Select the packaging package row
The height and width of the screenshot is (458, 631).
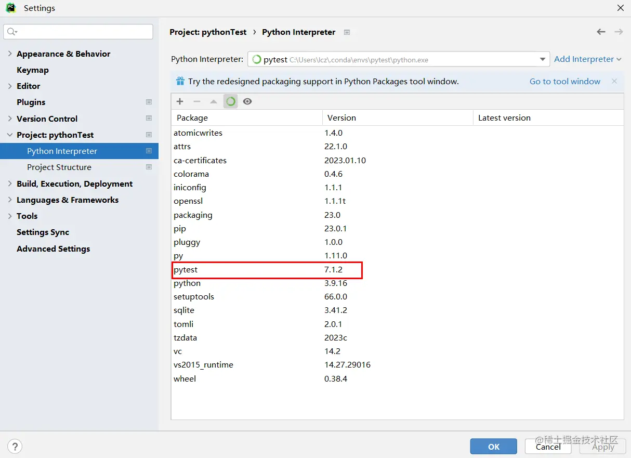point(397,215)
